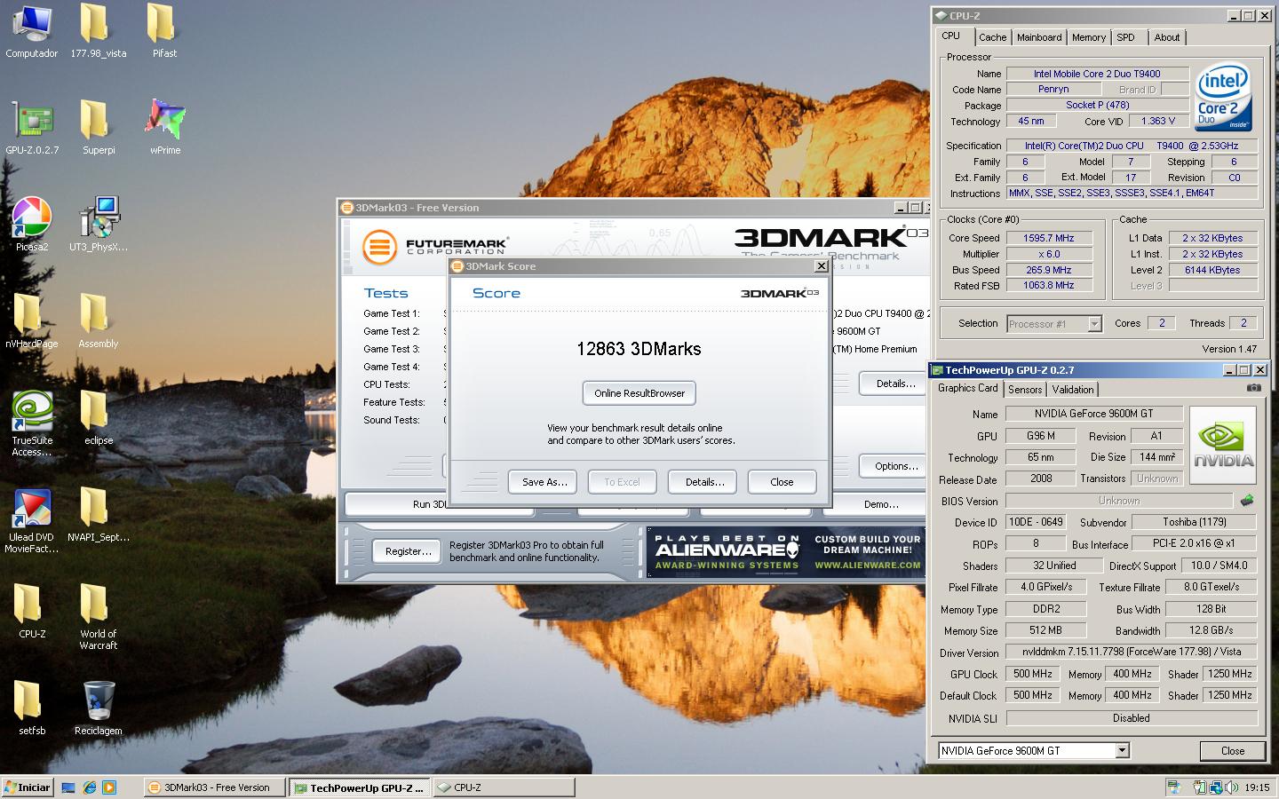1279x799 pixels.
Task: Open Options in the 3DMark03 window
Action: [894, 466]
